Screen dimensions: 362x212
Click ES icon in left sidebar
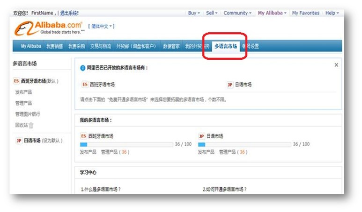[16, 81]
